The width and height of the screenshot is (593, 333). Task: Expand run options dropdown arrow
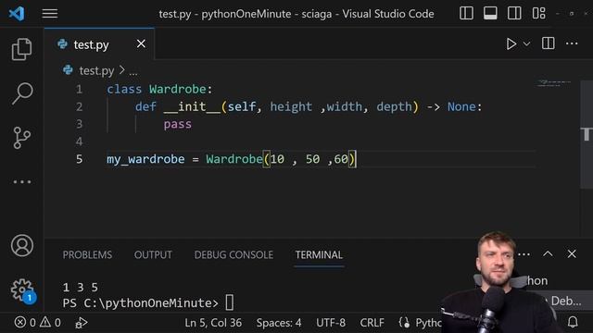click(526, 44)
